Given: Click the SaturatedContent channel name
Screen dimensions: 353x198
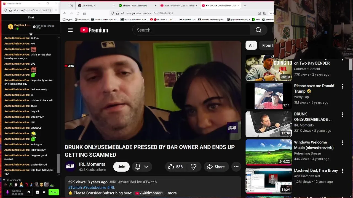Looking at the screenshot, I should point(307,69).
